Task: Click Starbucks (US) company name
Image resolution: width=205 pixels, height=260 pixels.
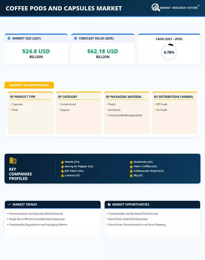Action: (x=143, y=162)
